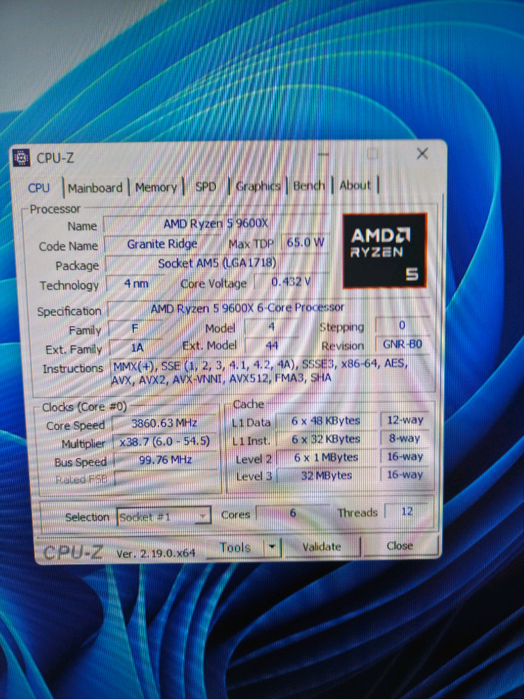This screenshot has height=699, width=524.
Task: Click the L1 Inst. value 6 x 32 KBytes
Action: 326,439
